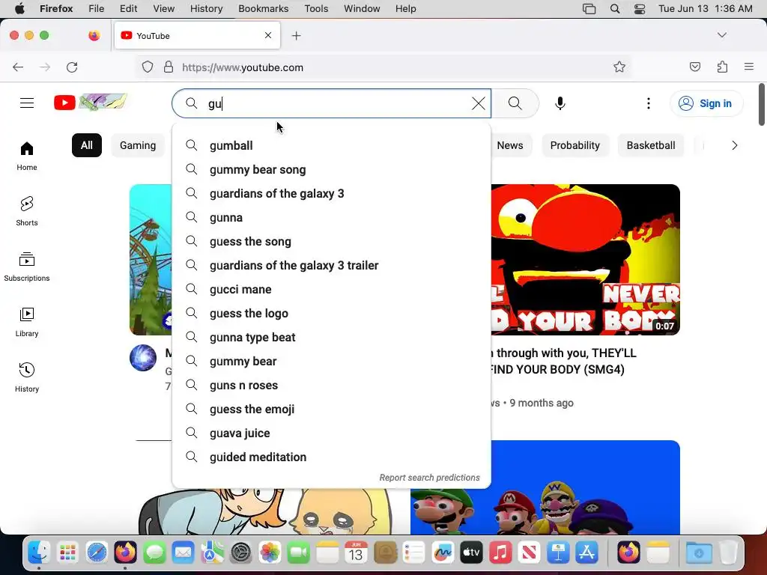
Task: Choose the 'gummy bear song' suggestion
Action: click(x=332, y=170)
